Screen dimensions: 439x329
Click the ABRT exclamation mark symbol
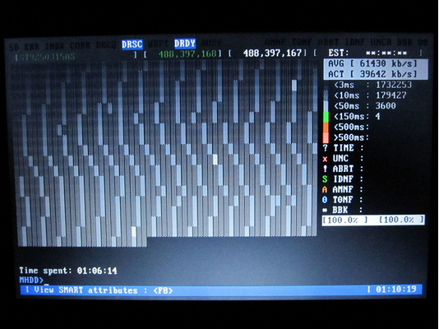(x=325, y=169)
